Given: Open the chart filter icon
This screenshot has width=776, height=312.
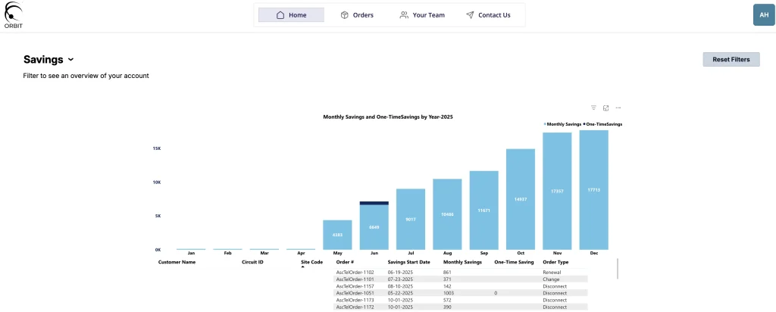Looking at the screenshot, I should pos(593,108).
